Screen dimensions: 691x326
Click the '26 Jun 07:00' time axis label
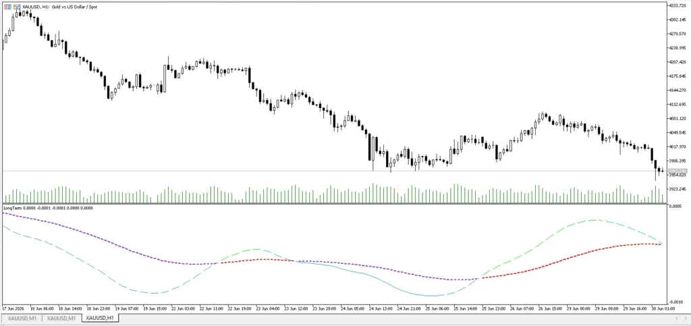coord(522,308)
